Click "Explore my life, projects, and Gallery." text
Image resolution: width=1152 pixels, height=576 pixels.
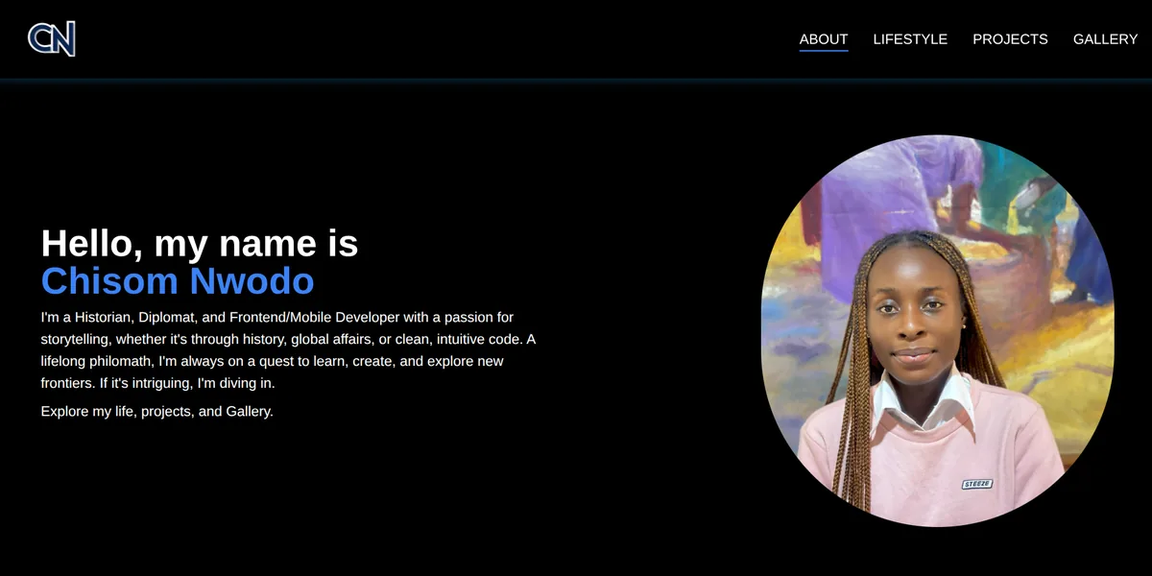[157, 411]
